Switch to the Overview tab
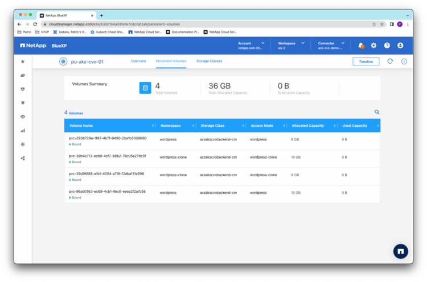Screen dimensions: 427x282 click(x=138, y=61)
